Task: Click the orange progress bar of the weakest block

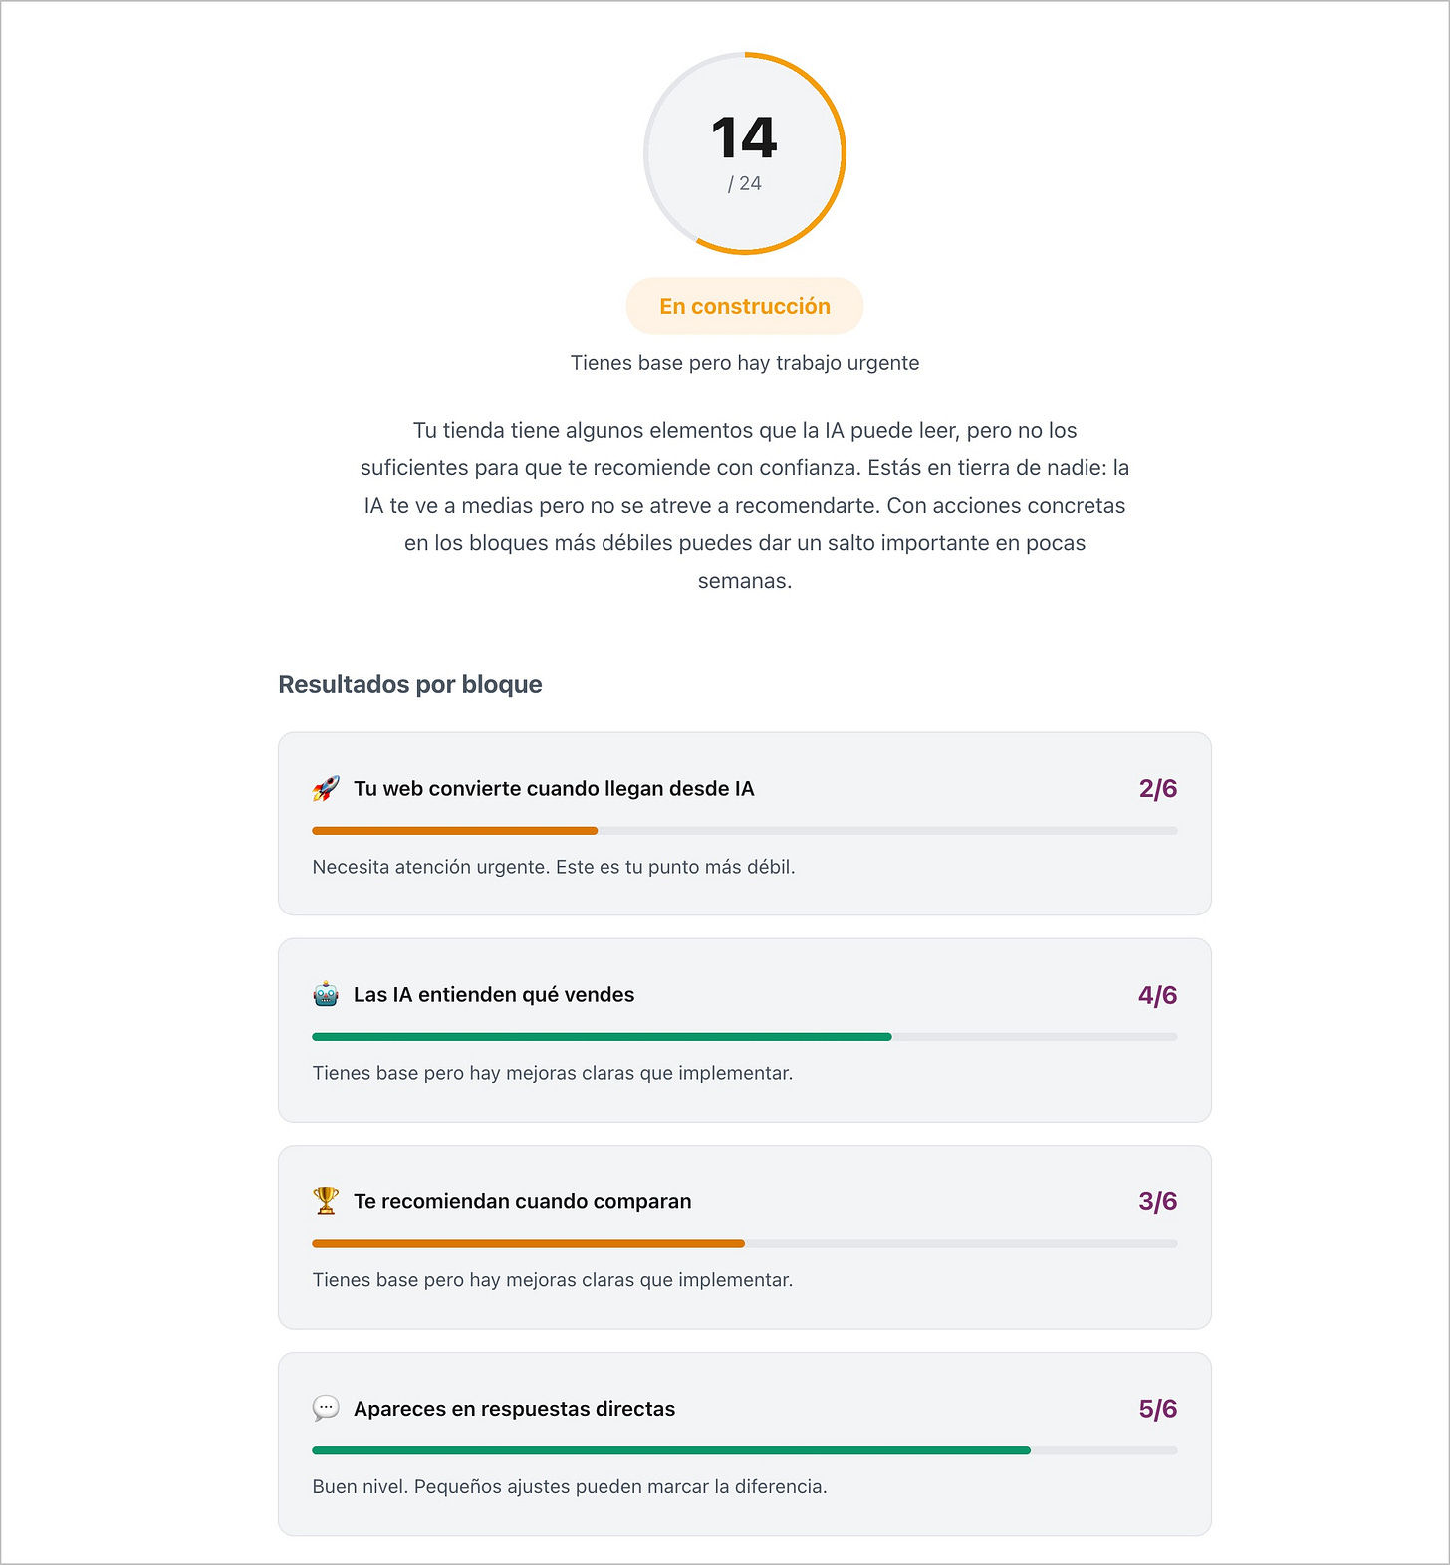Action: coord(454,830)
